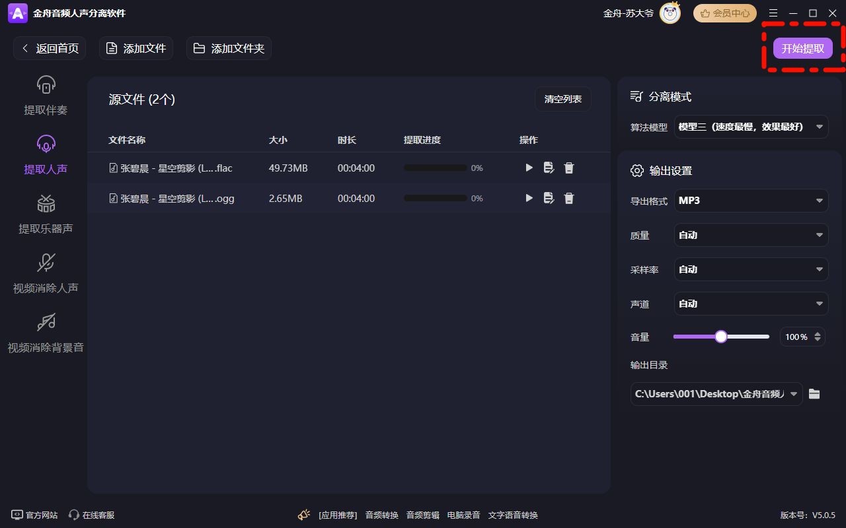Click the 版本号 V5.0.5 text
The height and width of the screenshot is (528, 846).
coord(808,515)
